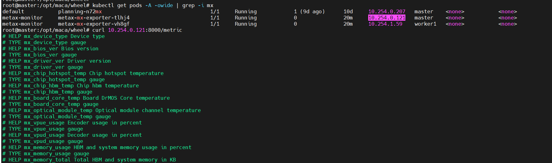552x163 pixels.
Task: Click the worker1 node name
Action: click(425, 24)
